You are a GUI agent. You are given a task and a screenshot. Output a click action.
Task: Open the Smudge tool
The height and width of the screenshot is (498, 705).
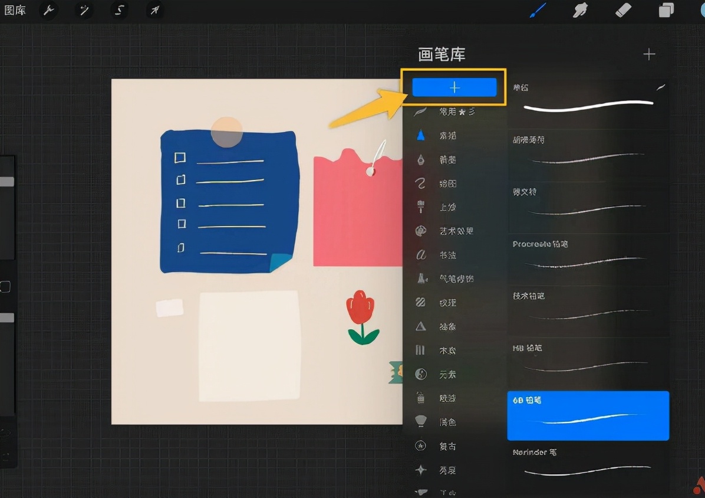coord(581,10)
